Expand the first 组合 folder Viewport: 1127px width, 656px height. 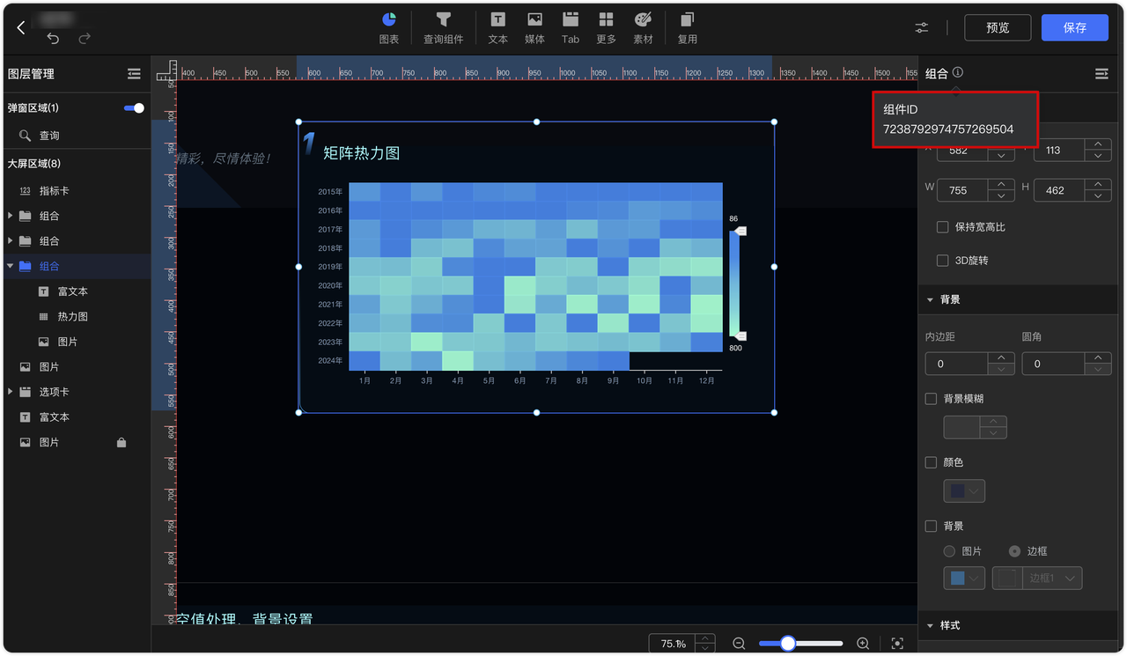point(11,216)
